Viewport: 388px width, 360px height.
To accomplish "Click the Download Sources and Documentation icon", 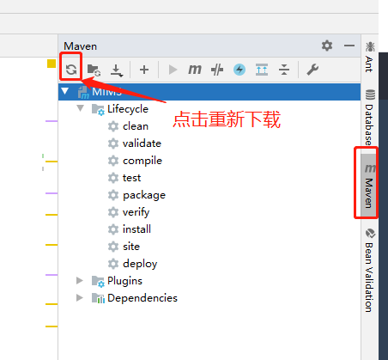I will tap(117, 70).
